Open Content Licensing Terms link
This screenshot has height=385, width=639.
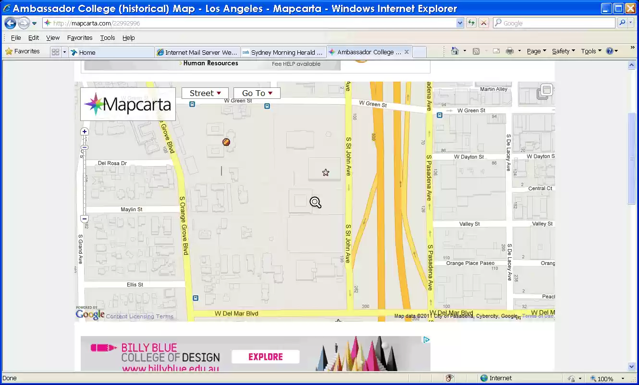pyautogui.click(x=139, y=316)
